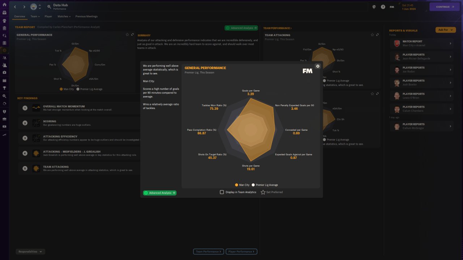This screenshot has width=463, height=260.
Task: Expand the background General Performance panel
Action: [x=132, y=35]
